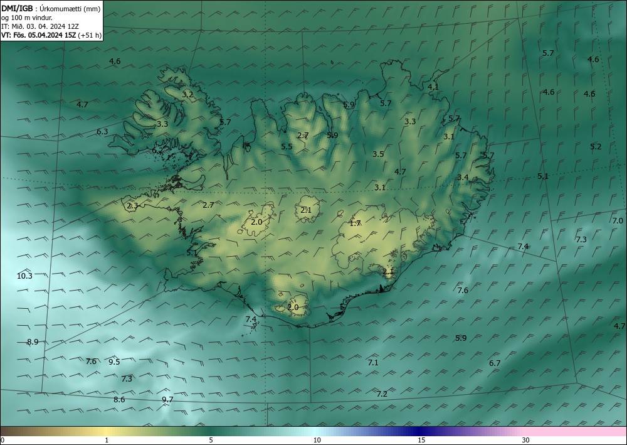Click the 7.2 value on the map
Image resolution: width=627 pixels, height=445 pixels.
point(382,394)
